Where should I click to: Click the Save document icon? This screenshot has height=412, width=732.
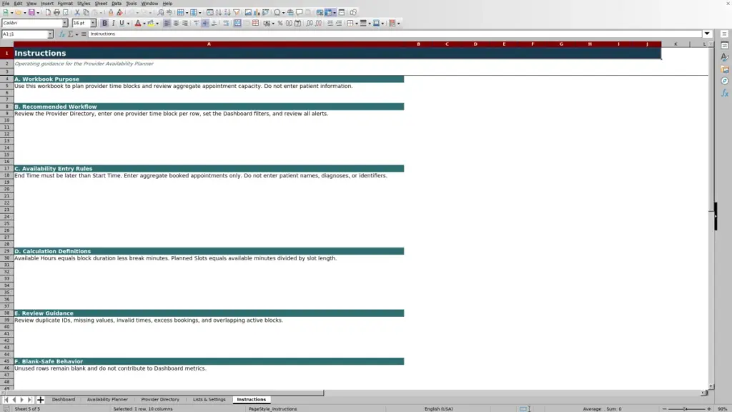(31, 13)
